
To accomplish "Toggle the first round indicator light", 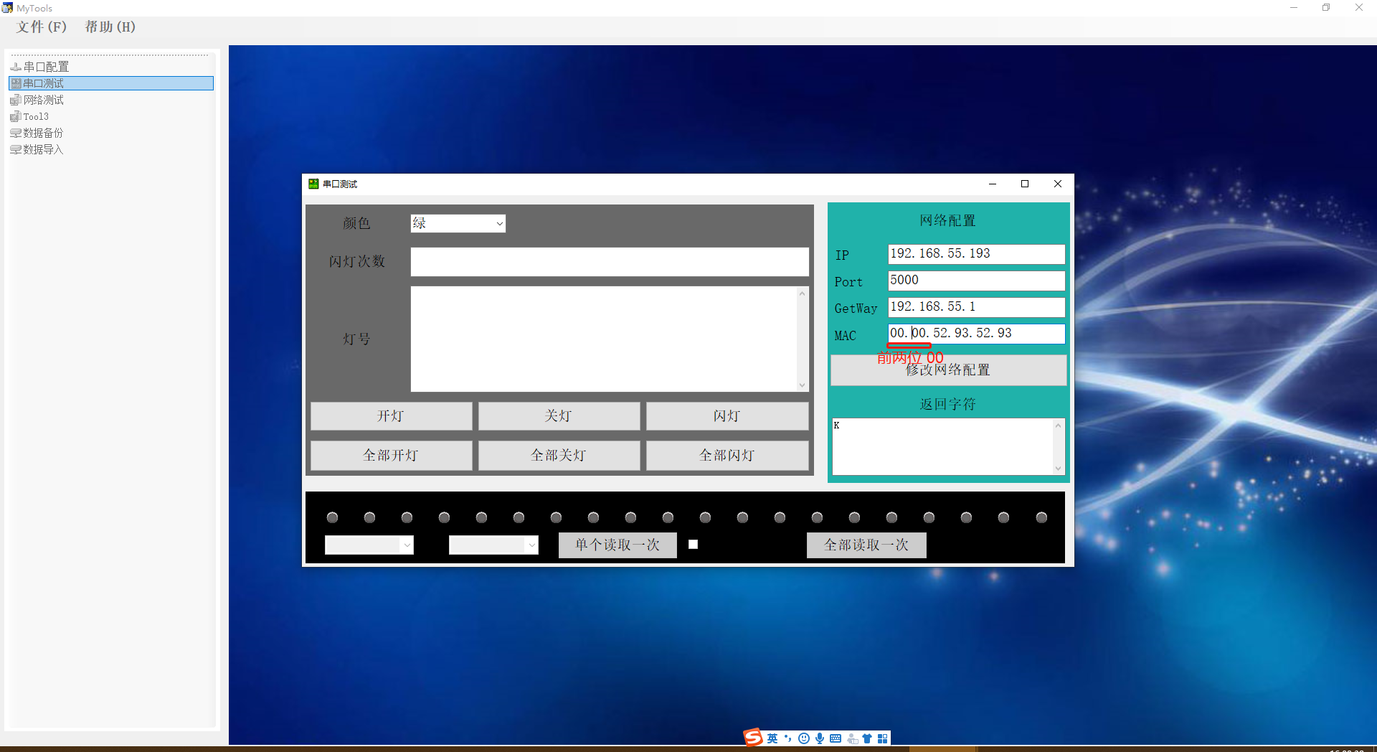I will pyautogui.click(x=332, y=517).
